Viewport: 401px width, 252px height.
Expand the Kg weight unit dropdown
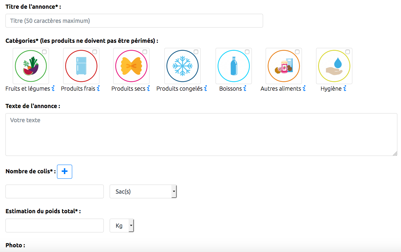point(122,226)
